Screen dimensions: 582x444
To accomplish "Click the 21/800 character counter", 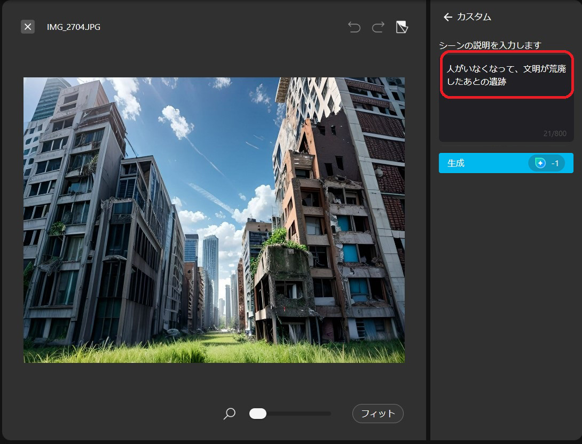I will coord(555,133).
